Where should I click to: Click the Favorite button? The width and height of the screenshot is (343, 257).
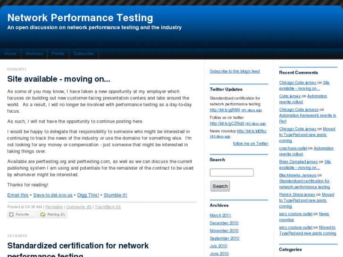[22, 215]
